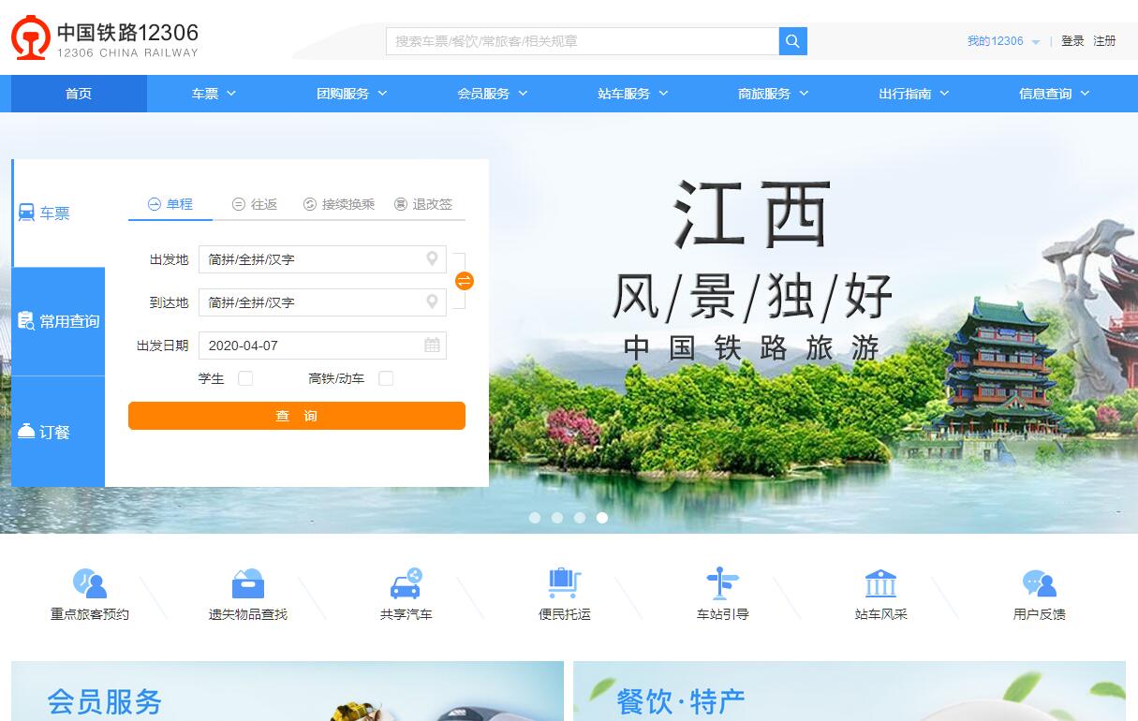The image size is (1138, 721).
Task: Click the location pin in 出发地 field
Action: [432, 259]
